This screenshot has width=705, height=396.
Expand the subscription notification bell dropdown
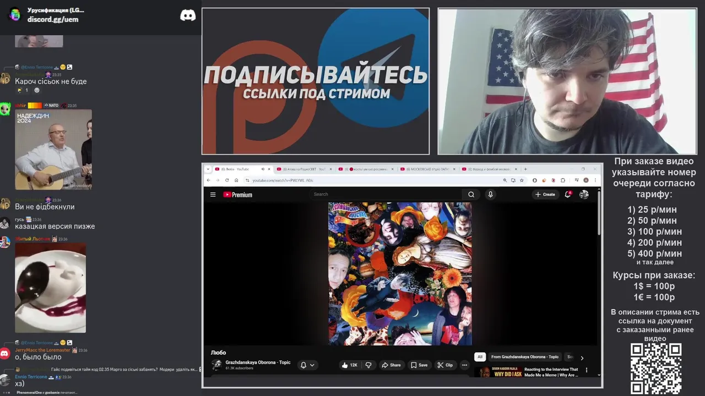tap(307, 365)
